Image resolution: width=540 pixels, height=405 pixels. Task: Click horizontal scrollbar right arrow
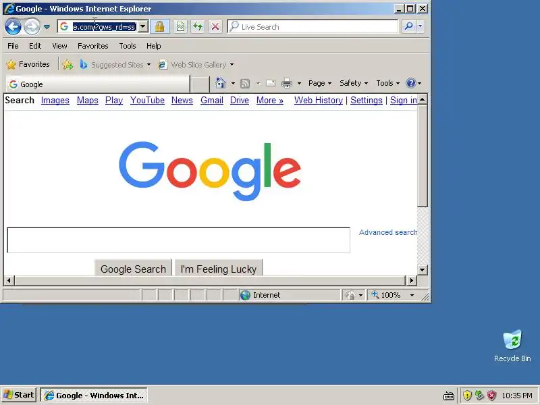411,280
